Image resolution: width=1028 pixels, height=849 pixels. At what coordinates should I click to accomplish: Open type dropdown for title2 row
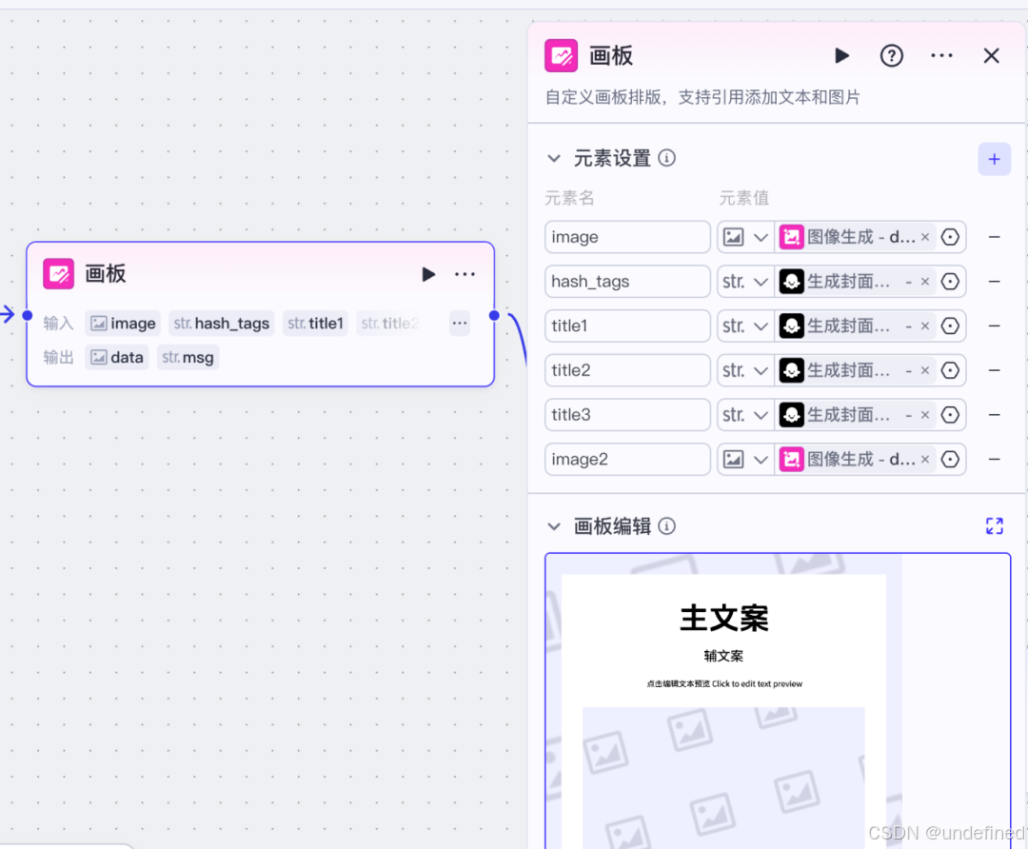coord(745,370)
